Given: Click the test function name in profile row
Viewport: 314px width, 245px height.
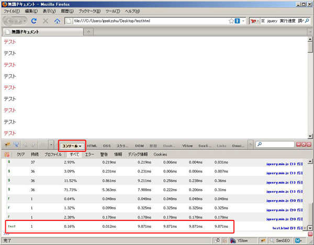Looking at the screenshot, I should coord(12,226).
